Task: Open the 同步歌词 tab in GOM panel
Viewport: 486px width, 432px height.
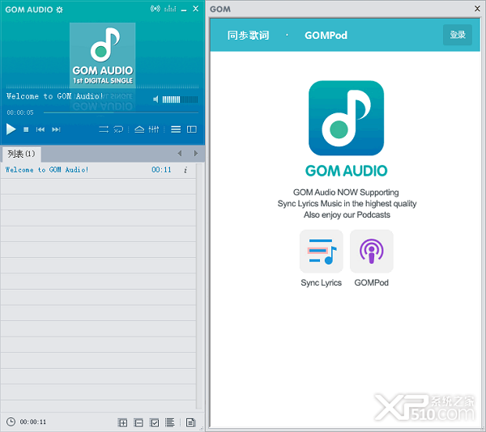Action: click(249, 36)
